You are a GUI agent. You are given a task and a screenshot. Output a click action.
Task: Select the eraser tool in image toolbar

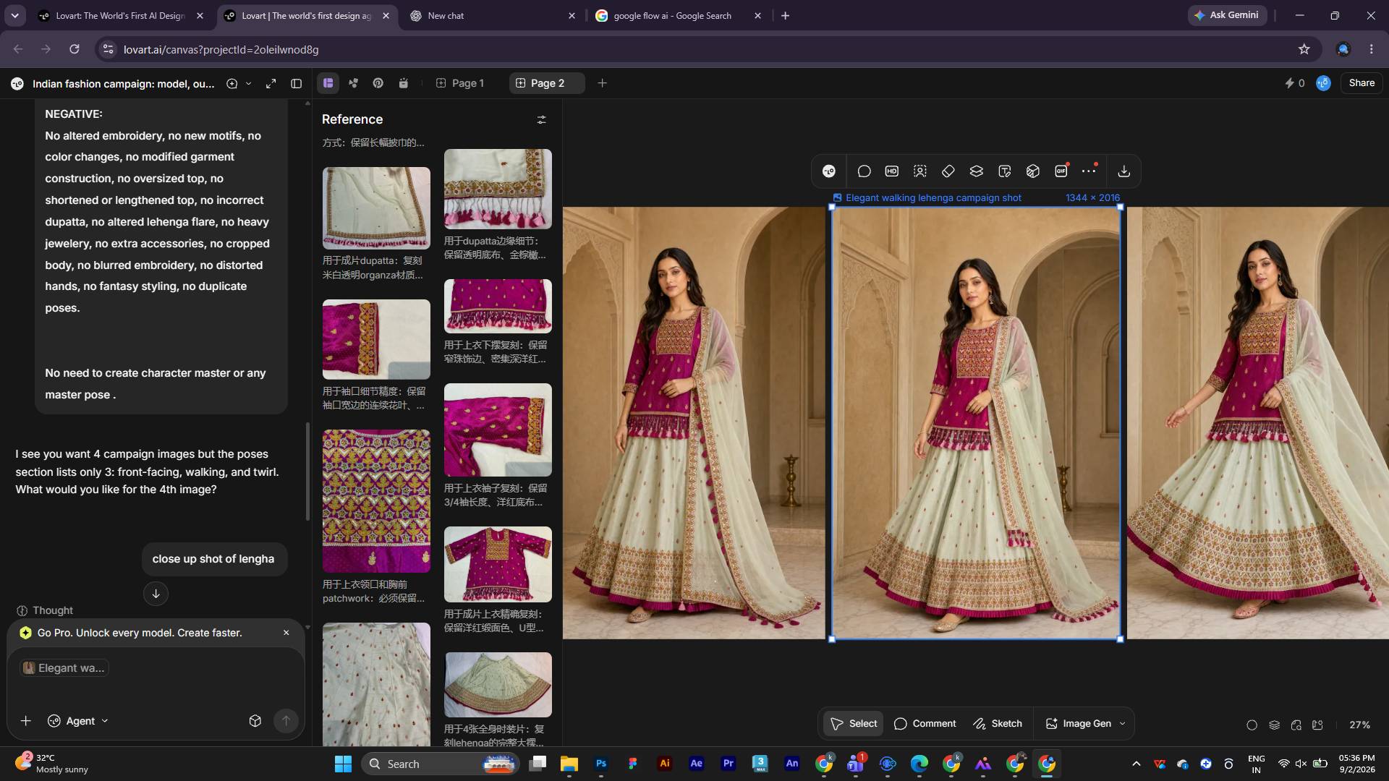948,171
